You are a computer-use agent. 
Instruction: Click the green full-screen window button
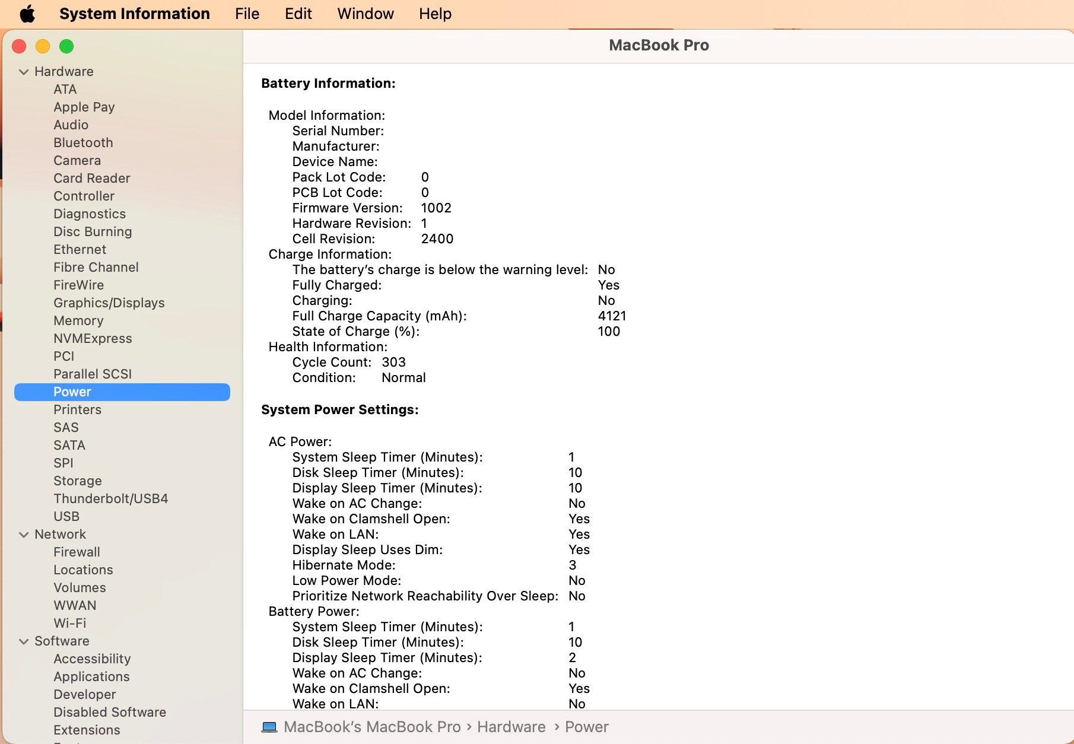pyautogui.click(x=66, y=46)
